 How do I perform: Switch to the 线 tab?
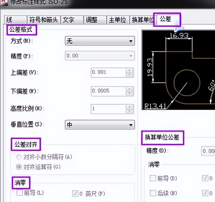point(15,20)
